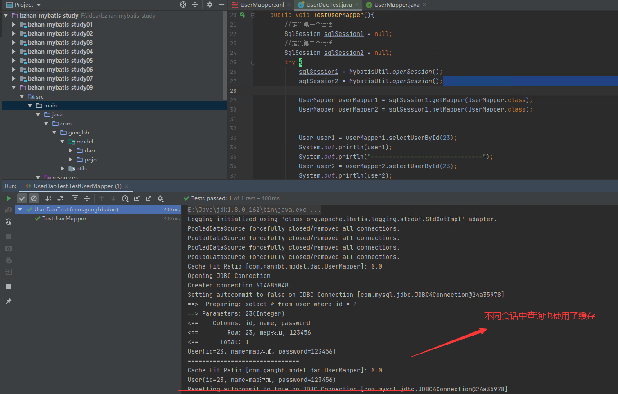This screenshot has height=394, width=618.
Task: Close the UserMapper.xml tab
Action: pyautogui.click(x=289, y=4)
